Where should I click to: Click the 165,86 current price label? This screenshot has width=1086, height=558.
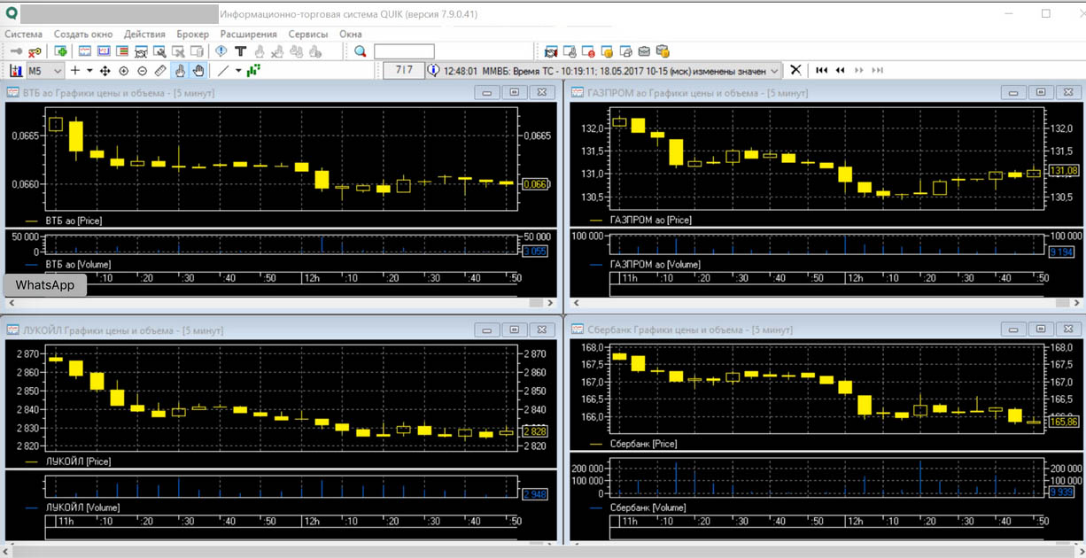[1063, 422]
